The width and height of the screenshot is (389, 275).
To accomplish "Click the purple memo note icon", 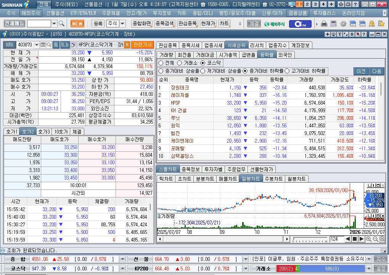I will click(x=73, y=45).
